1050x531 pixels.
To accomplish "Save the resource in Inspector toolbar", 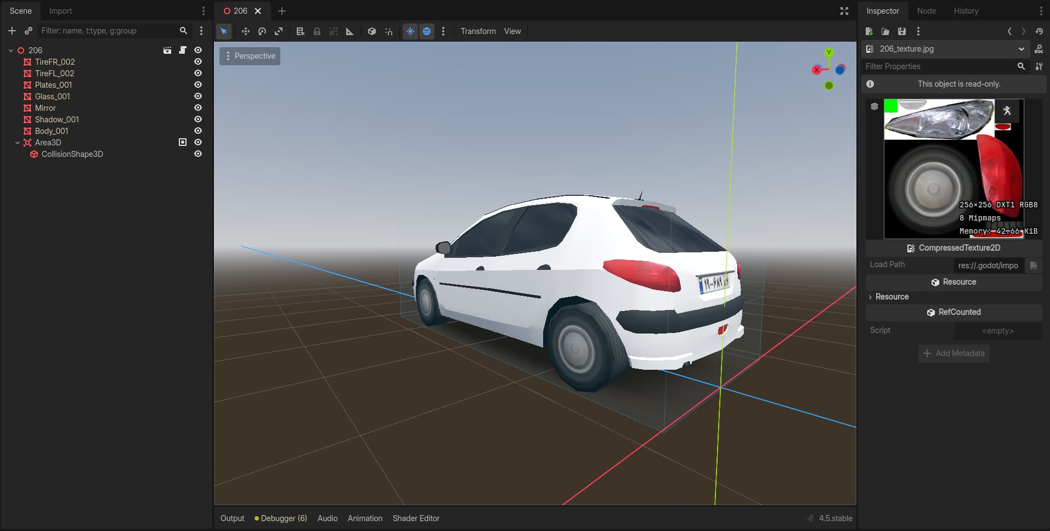I will pos(901,31).
